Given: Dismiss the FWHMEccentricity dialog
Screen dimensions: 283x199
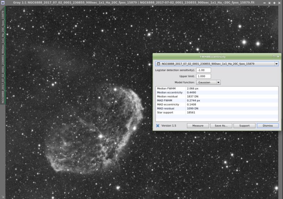Looking at the screenshot, I should click(x=268, y=126).
